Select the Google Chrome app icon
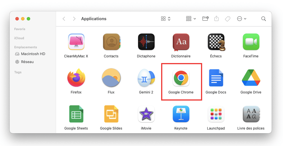This screenshot has height=146, width=283. point(181,78)
